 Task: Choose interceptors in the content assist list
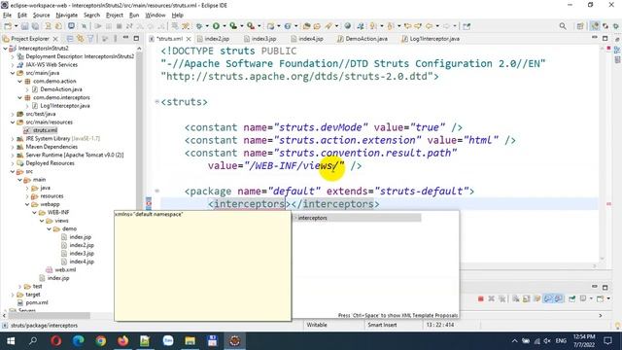click(x=357, y=218)
